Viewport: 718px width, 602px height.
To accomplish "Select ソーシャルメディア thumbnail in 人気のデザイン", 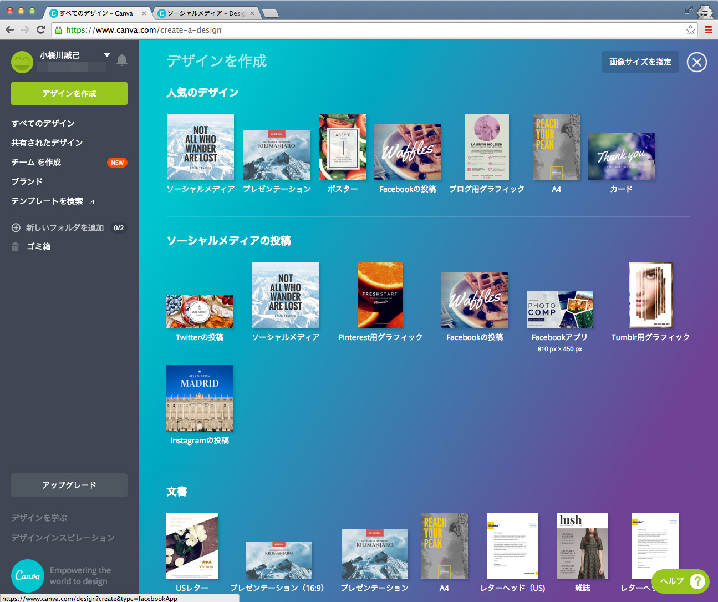I will pos(201,147).
